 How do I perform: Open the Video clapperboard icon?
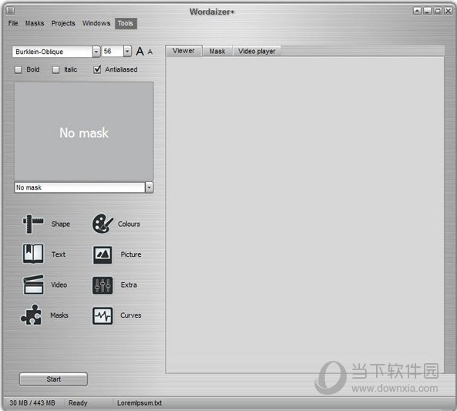pyautogui.click(x=33, y=285)
